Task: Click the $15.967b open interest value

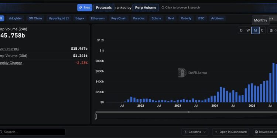Action: point(79,49)
